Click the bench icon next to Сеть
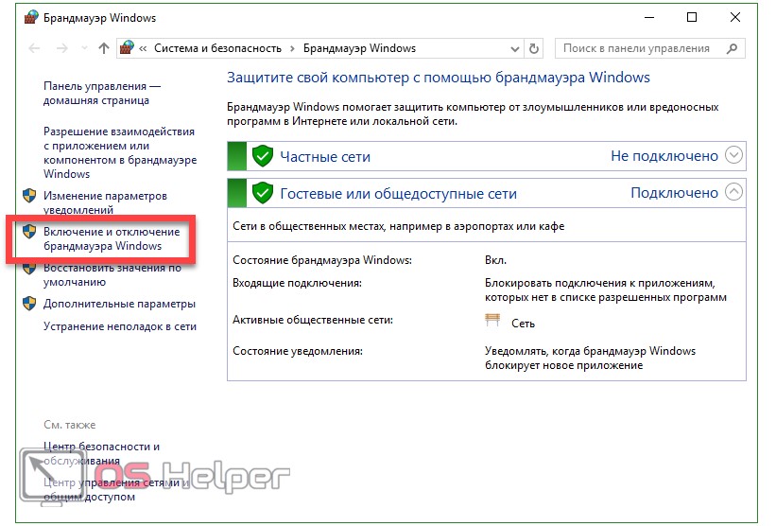Screen dimensions: 776x526 [x=492, y=322]
